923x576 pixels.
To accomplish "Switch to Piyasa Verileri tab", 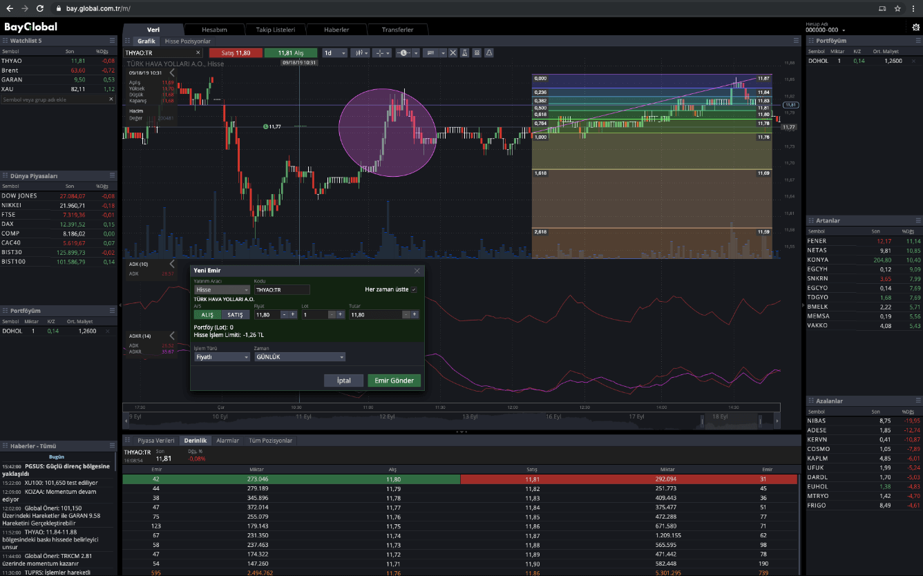I will coord(155,440).
